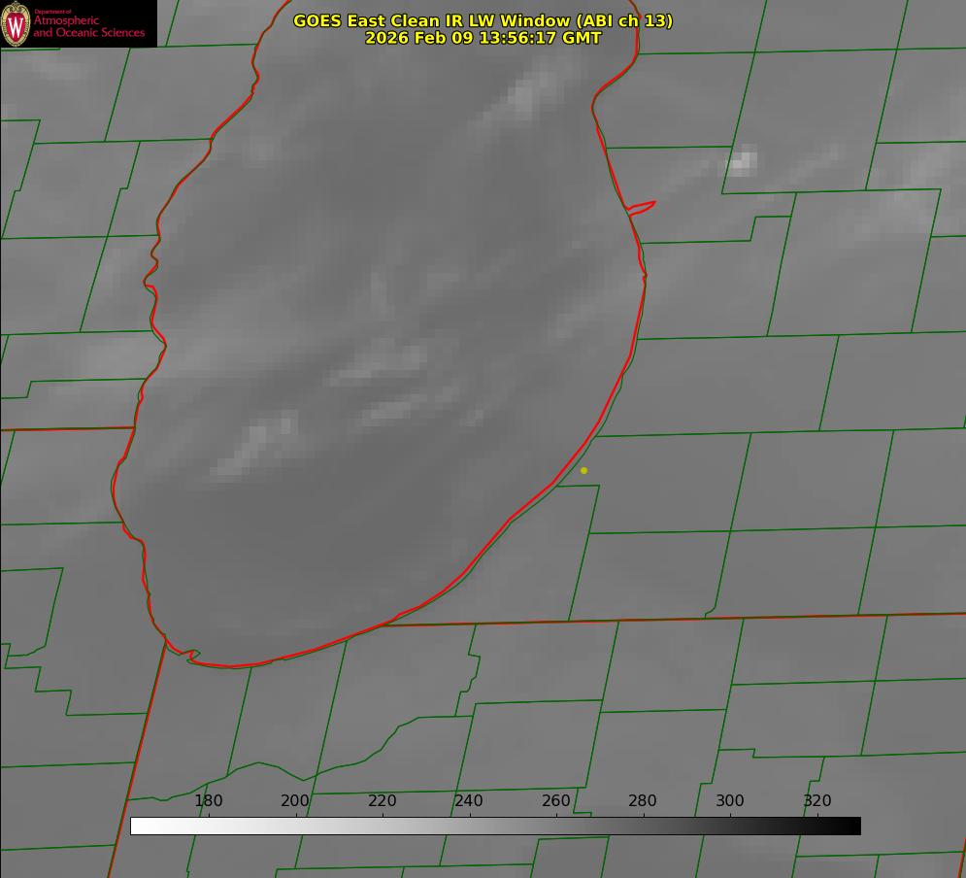
Task: Click the bright white cloud spot east of lake
Action: [743, 160]
